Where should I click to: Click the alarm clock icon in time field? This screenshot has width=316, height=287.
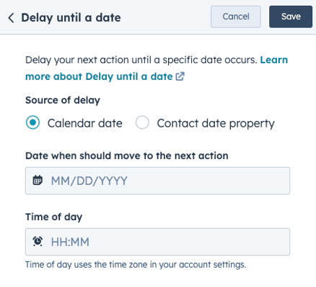tap(38, 242)
